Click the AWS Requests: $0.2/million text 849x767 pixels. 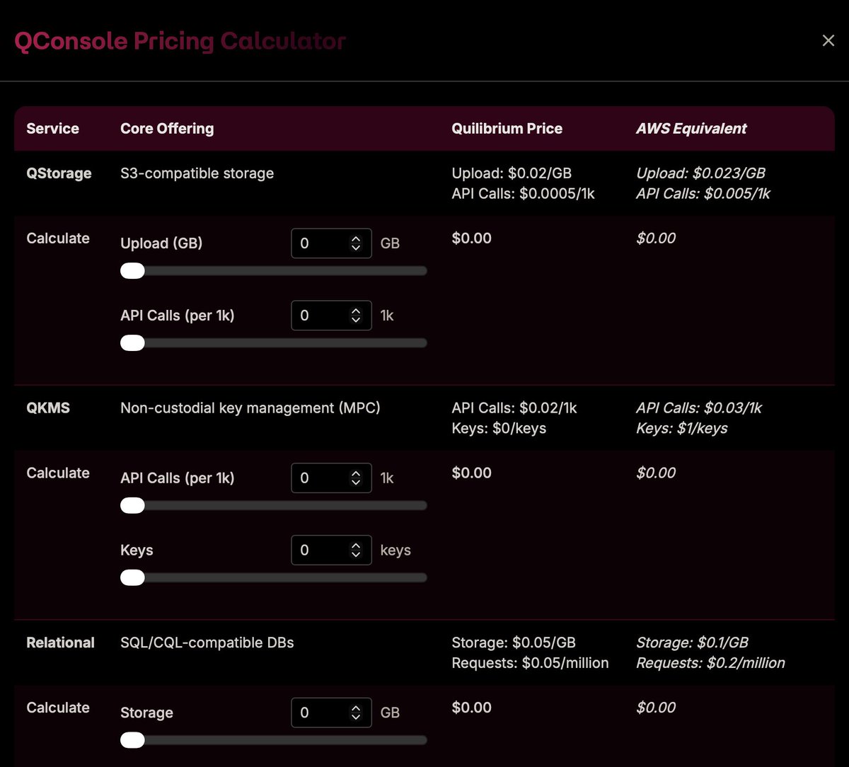pyautogui.click(x=710, y=663)
